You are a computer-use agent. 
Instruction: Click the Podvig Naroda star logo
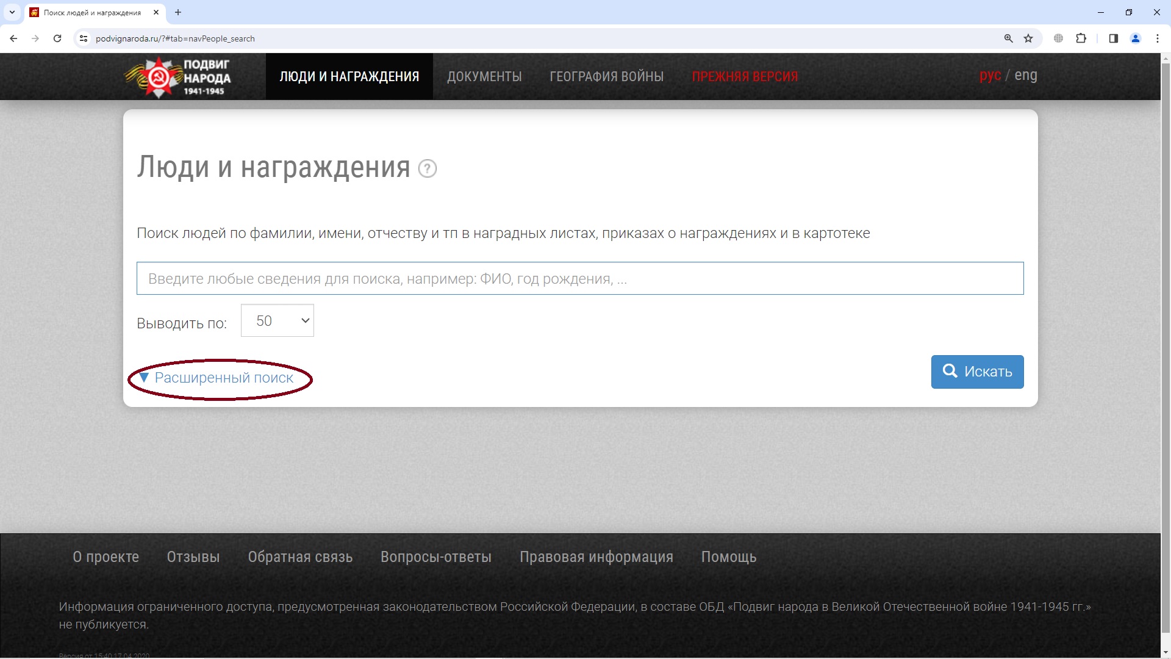tap(159, 77)
